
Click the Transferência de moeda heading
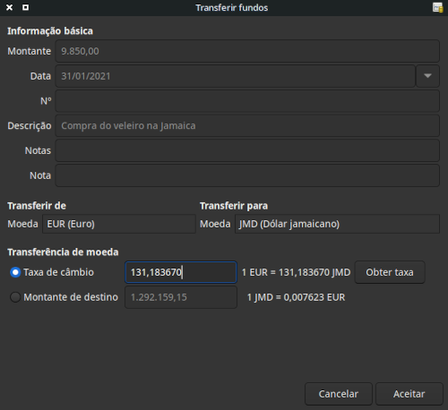(63, 252)
